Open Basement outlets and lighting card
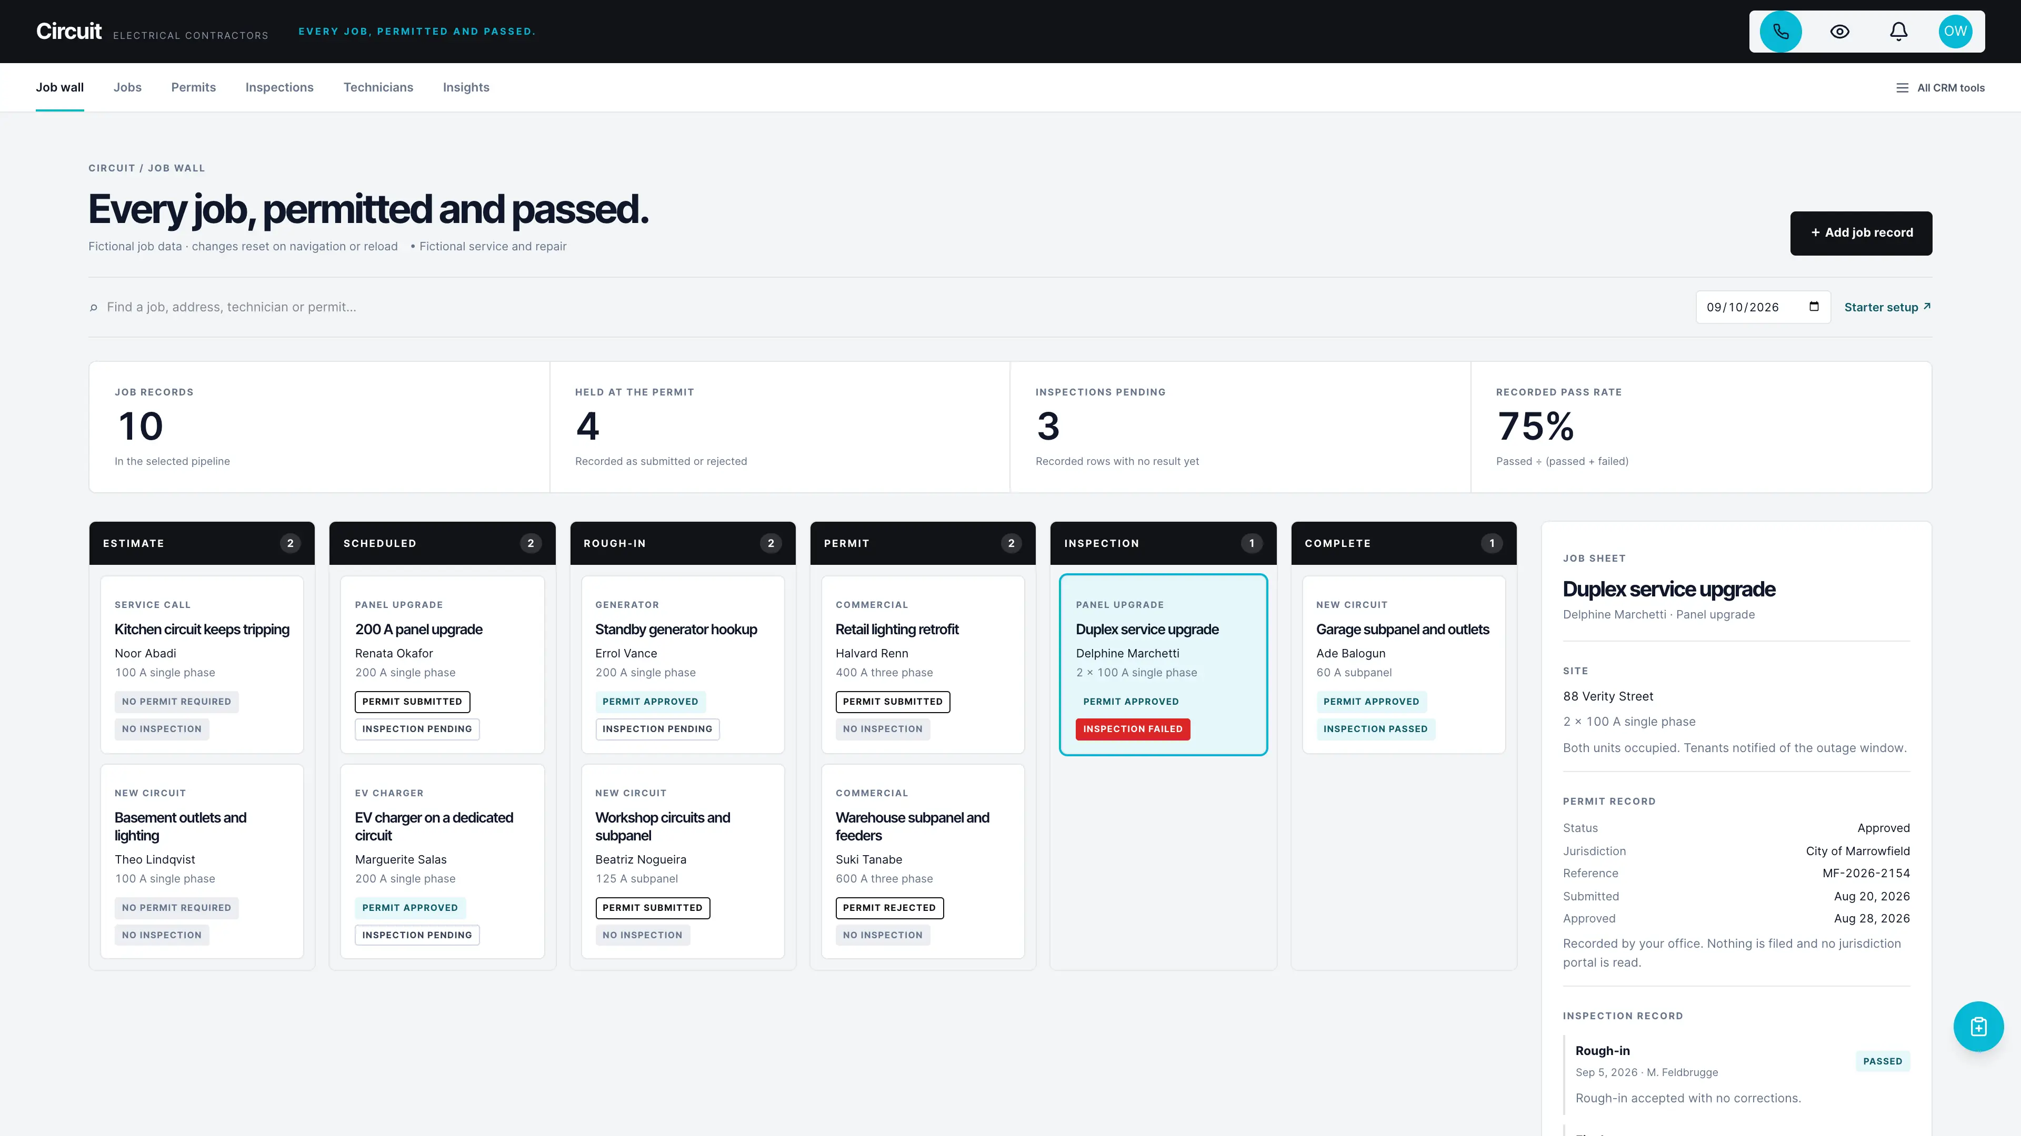The width and height of the screenshot is (2021, 1136). (x=202, y=861)
